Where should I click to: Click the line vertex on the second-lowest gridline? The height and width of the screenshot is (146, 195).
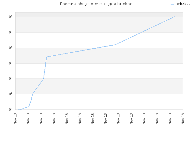(x=33, y=94)
